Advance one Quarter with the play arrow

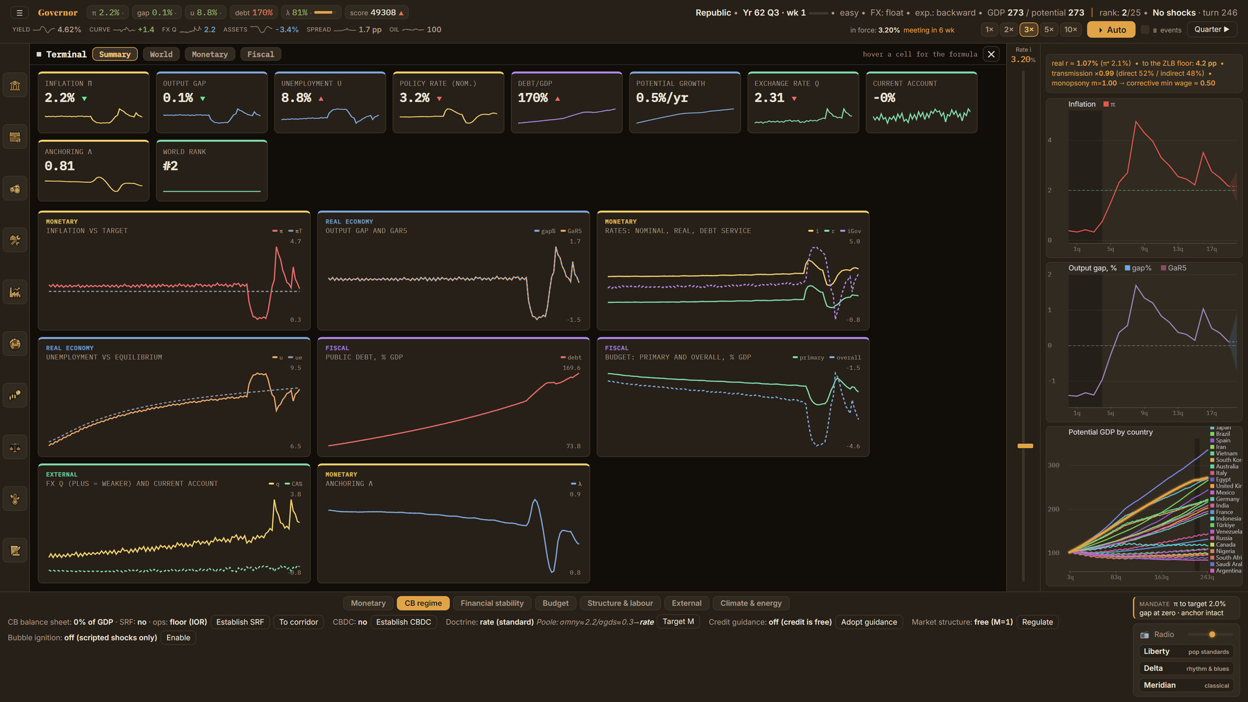pos(1212,29)
